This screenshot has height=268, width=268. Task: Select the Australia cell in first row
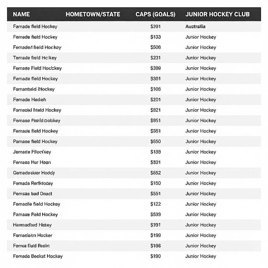pos(195,27)
